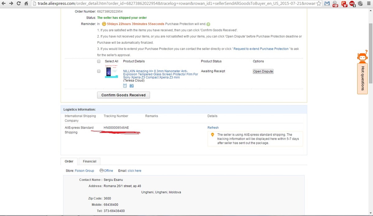Open the Gmail extension icon

click(x=327, y=4)
